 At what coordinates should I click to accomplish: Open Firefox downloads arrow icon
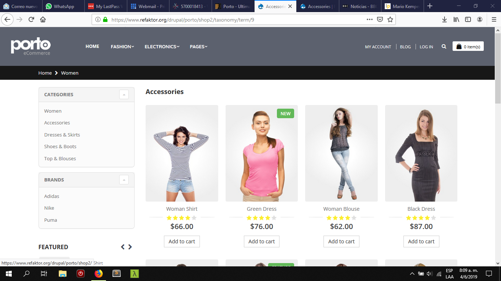tap(444, 19)
